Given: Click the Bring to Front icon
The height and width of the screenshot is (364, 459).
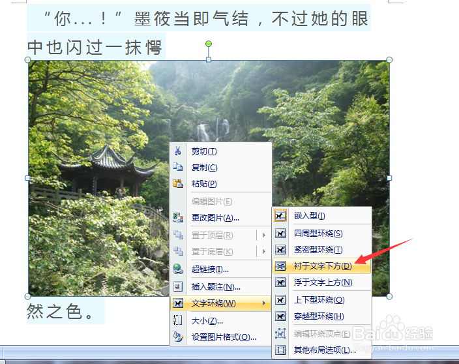Looking at the screenshot, I should 178,235.
